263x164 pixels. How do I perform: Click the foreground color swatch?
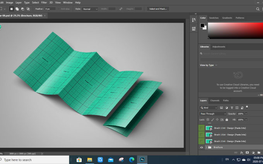coord(202,25)
